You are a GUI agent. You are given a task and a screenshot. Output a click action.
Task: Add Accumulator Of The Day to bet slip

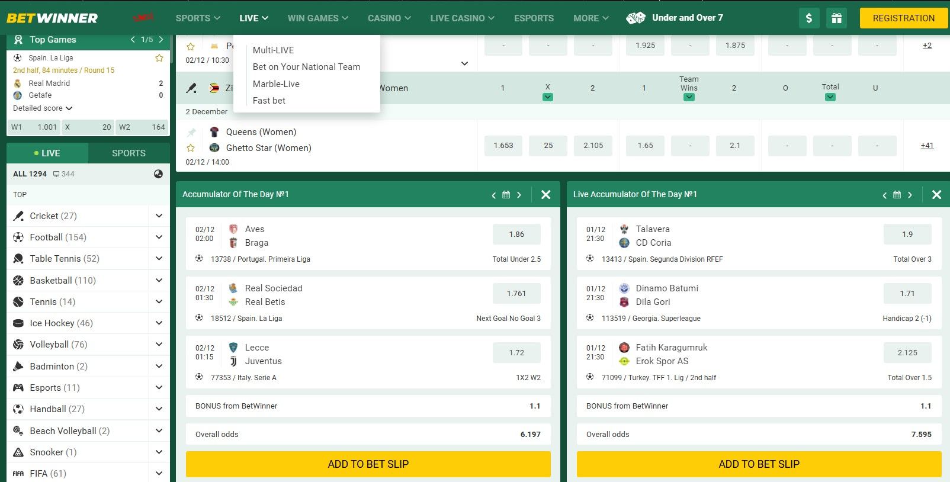tap(368, 464)
